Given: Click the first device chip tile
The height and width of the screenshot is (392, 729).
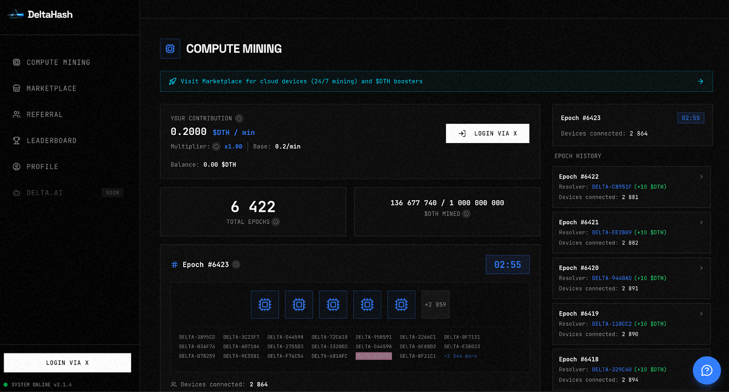Looking at the screenshot, I should (x=265, y=304).
